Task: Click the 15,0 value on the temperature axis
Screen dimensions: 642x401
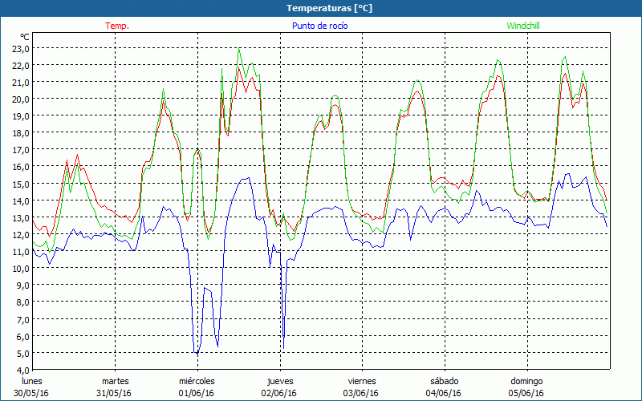Action: click(x=19, y=184)
